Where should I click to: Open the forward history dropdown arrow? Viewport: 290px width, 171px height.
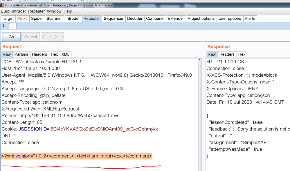pyautogui.click(x=62, y=37)
